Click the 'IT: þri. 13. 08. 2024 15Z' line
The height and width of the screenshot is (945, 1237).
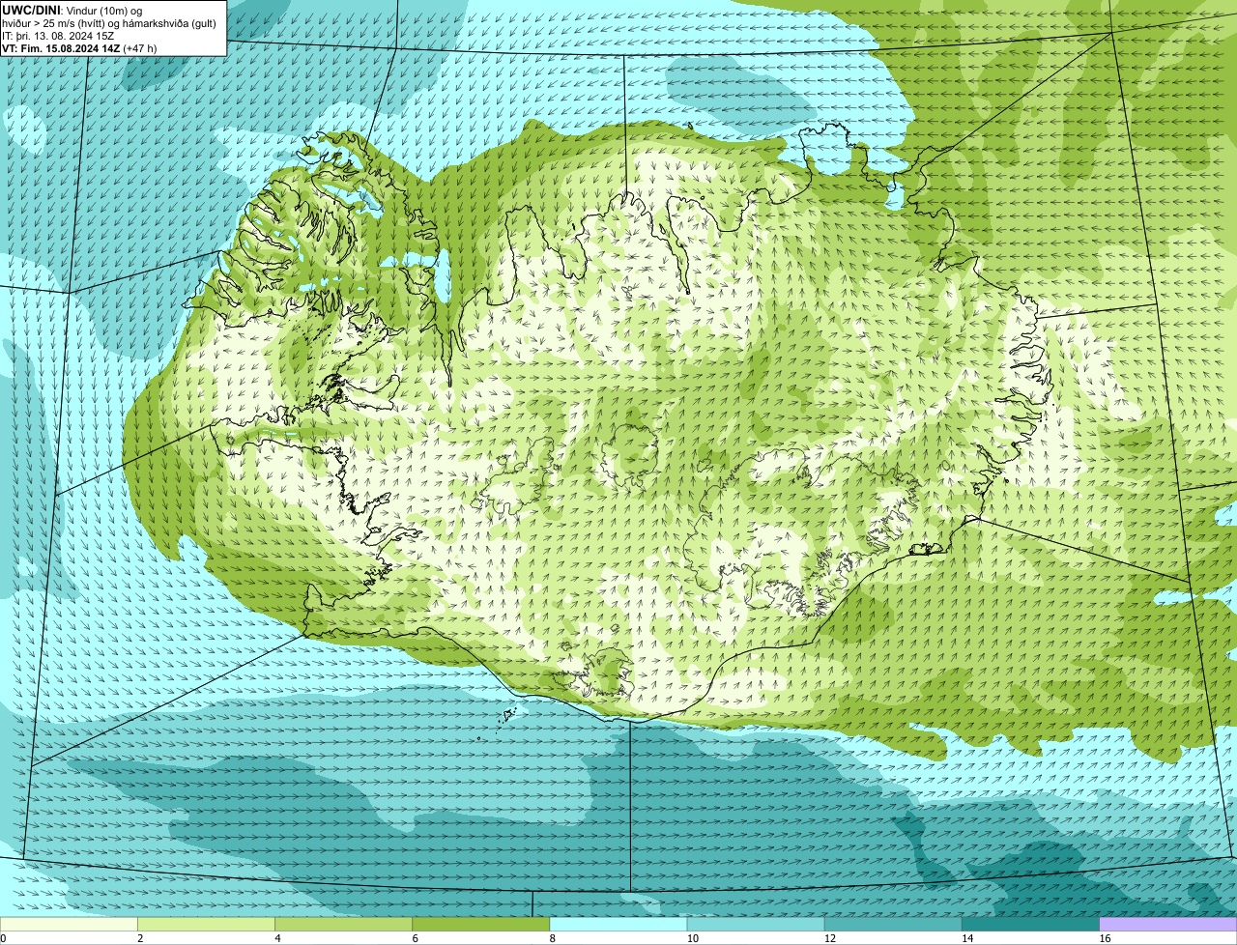click(58, 36)
